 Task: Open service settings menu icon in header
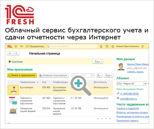142,46
